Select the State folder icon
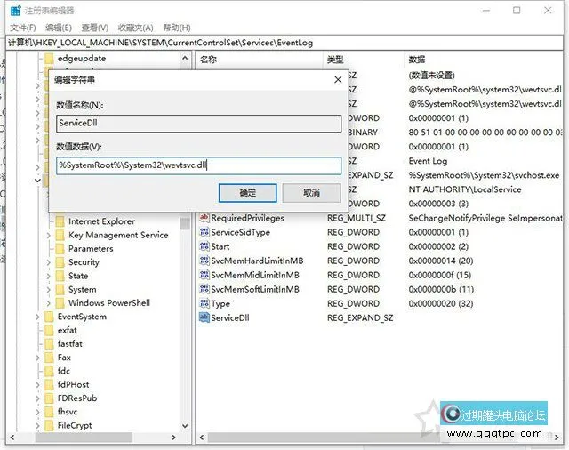569x450 pixels. [60, 276]
